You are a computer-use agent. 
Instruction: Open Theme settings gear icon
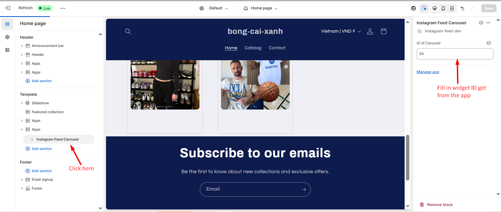coord(7,37)
